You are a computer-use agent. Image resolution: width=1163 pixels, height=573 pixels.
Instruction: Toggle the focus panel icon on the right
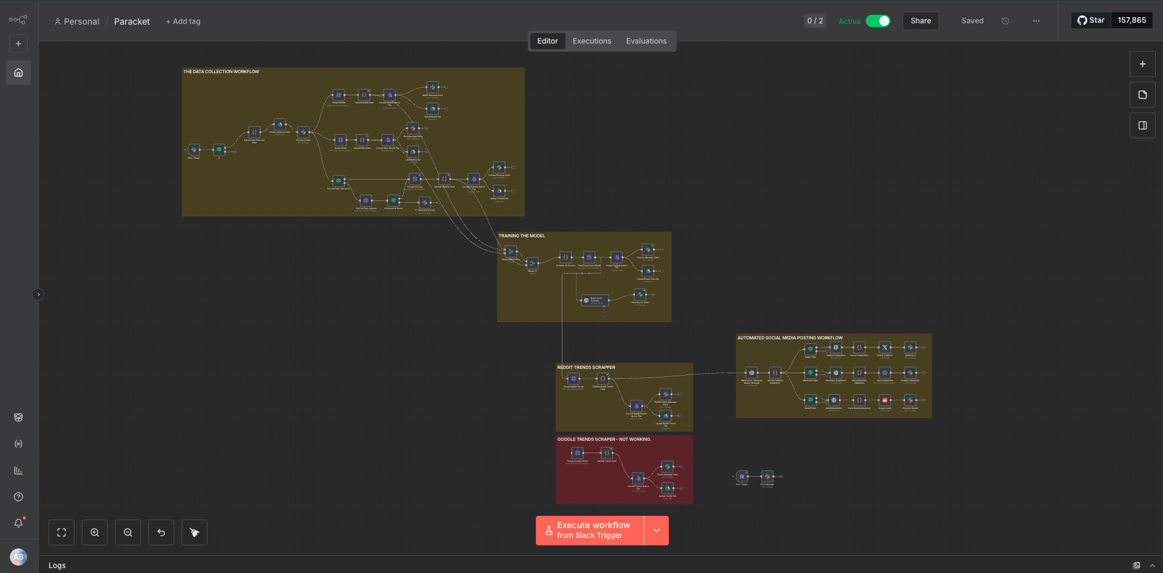[x=1142, y=125]
